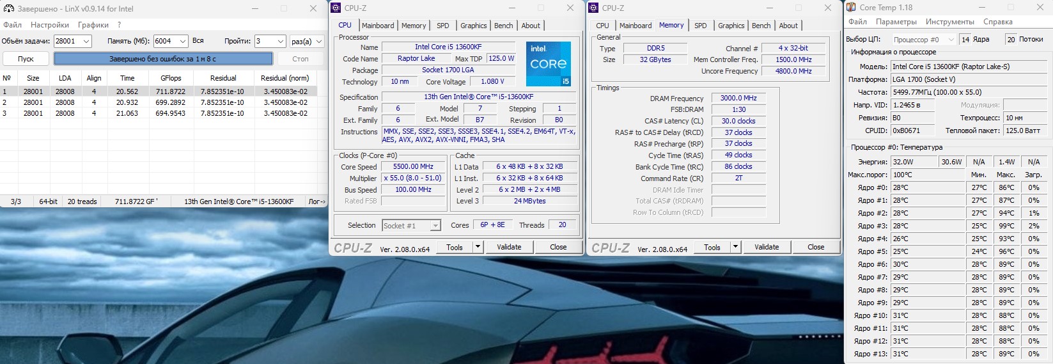Open Bench tab in first CPU-Z window
This screenshot has height=364, width=1053.
[x=504, y=26]
